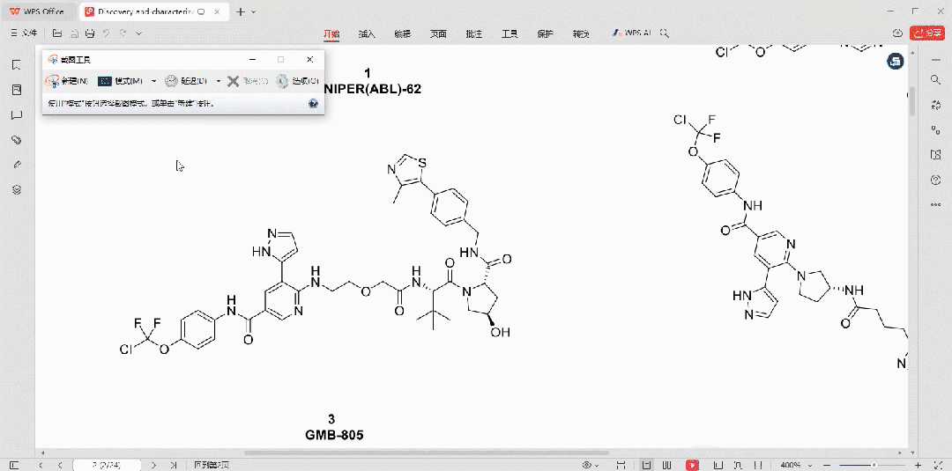
Task: Toggle navigation pane icon in status bar
Action: pyautogui.click(x=15, y=465)
